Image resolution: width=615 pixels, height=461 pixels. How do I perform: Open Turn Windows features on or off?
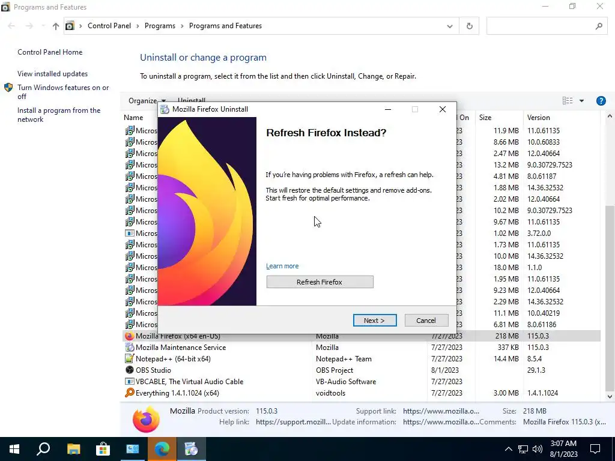(x=63, y=92)
